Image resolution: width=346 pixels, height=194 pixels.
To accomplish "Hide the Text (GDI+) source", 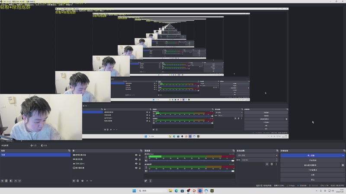I will [x=136, y=164].
